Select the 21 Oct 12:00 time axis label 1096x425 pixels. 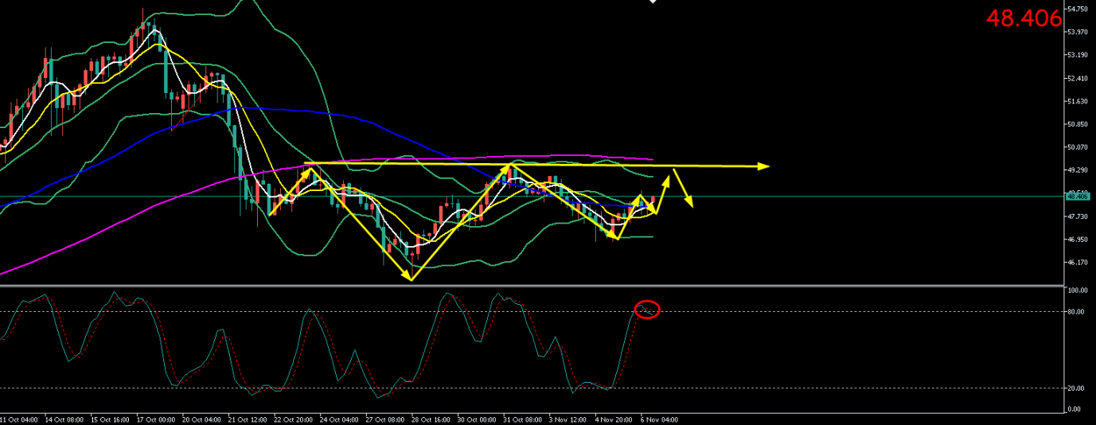[x=246, y=419]
